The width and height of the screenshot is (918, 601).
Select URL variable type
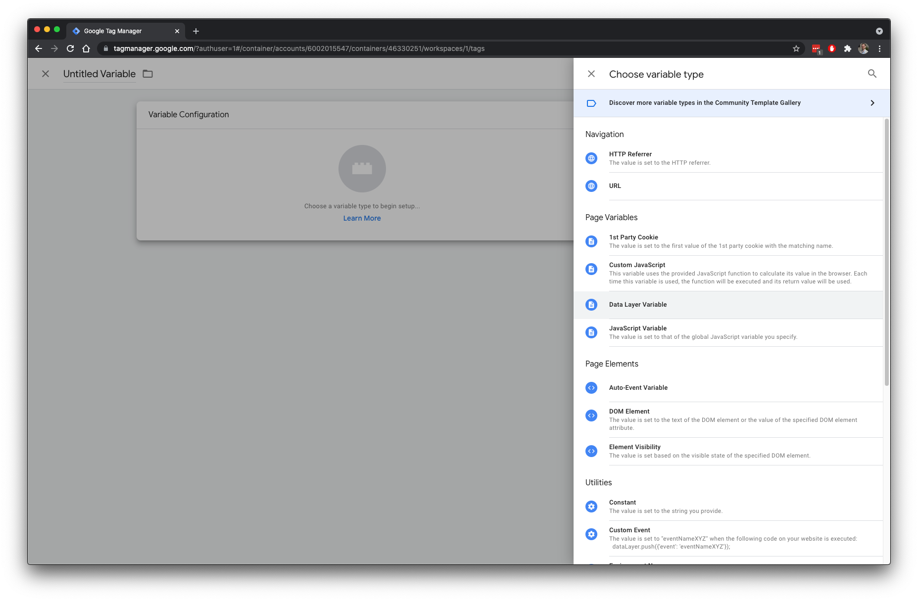pos(728,186)
